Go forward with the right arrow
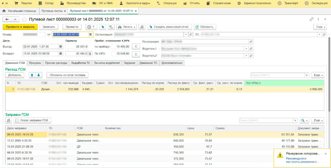This screenshot has height=168, width=331. pos(15,19)
